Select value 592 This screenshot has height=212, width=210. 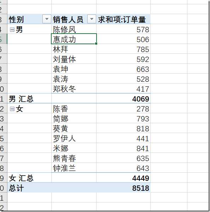coord(143,59)
